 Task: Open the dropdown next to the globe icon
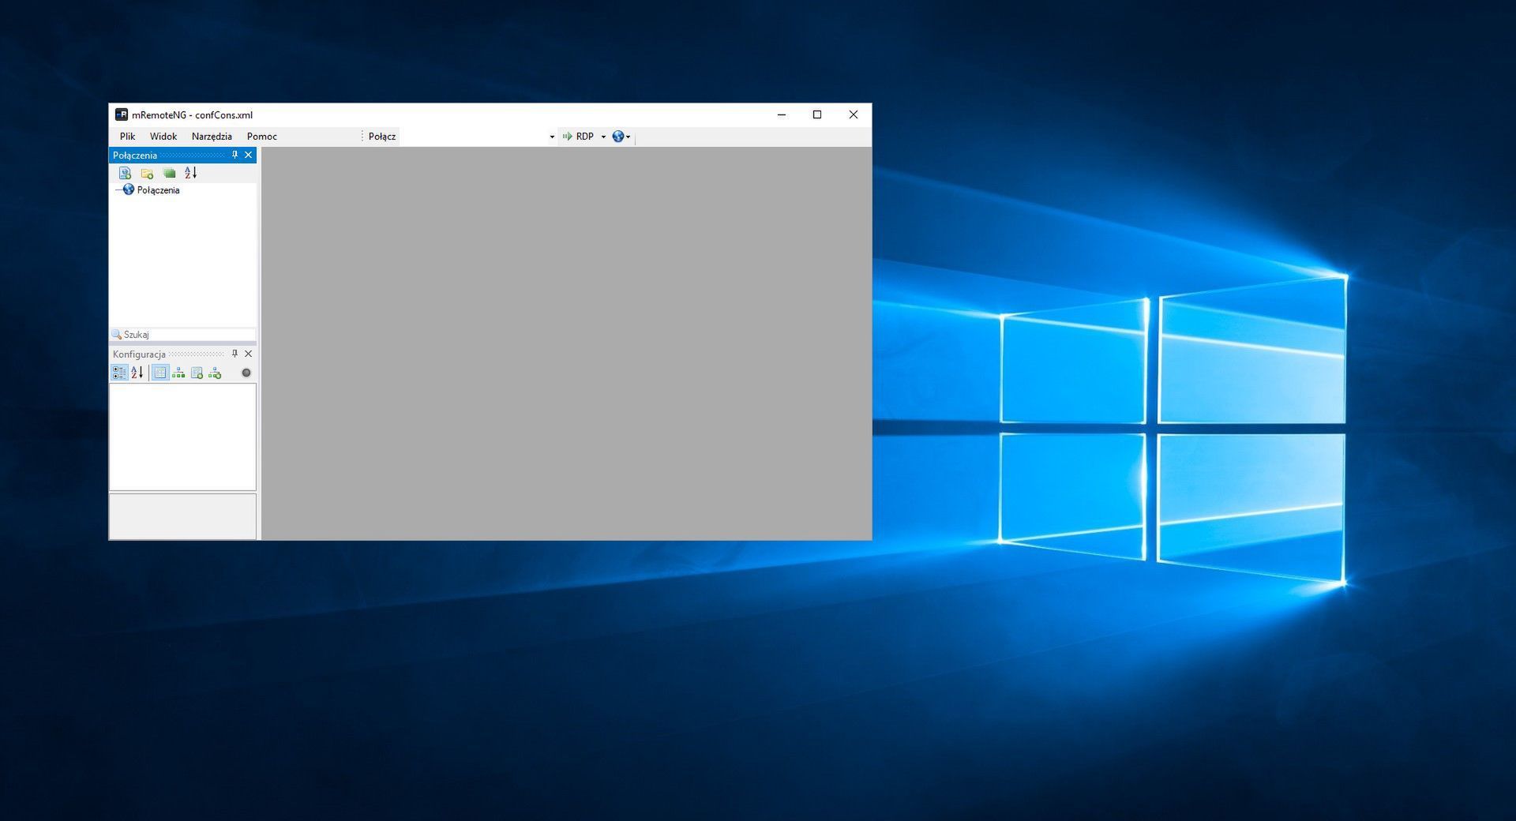click(x=629, y=136)
